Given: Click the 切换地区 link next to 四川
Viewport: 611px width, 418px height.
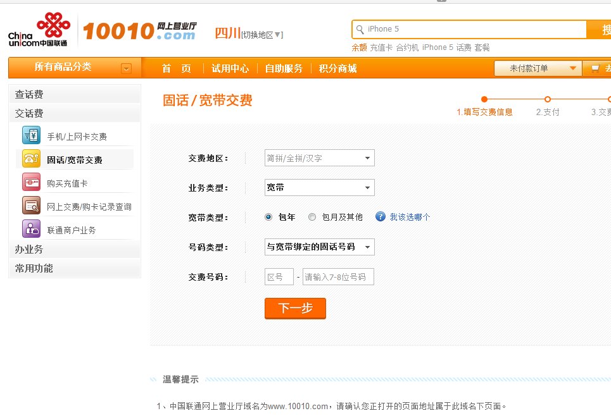Looking at the screenshot, I should (x=260, y=35).
